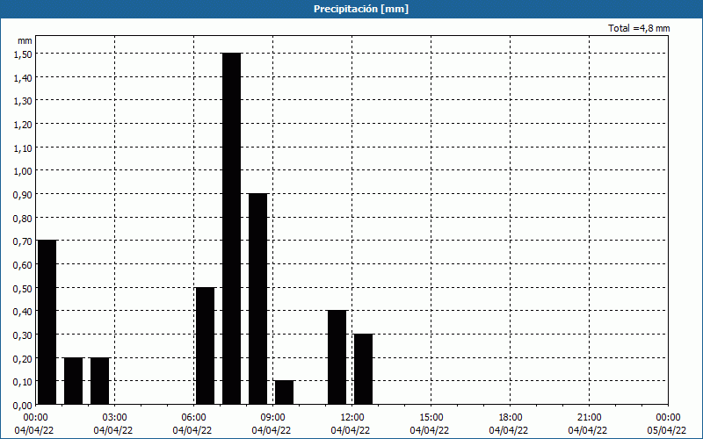
Task: Click the y-axis value 0,20
Action: [23, 359]
